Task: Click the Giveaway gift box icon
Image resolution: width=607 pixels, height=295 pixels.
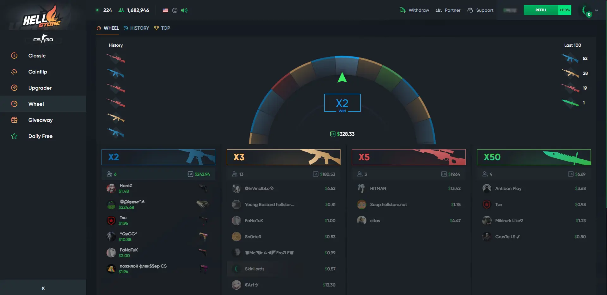Action: (x=14, y=120)
